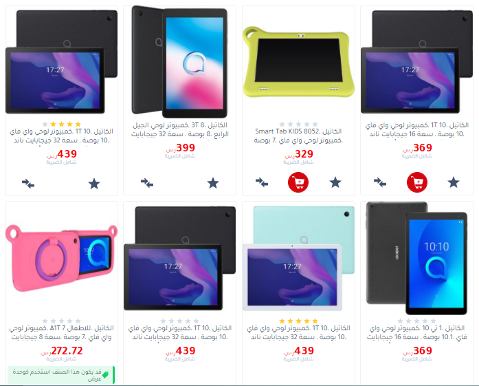The width and height of the screenshot is (479, 386).
Task: Compare the 439 Alcatel 1T 10 top-left tablet
Action: click(x=28, y=184)
